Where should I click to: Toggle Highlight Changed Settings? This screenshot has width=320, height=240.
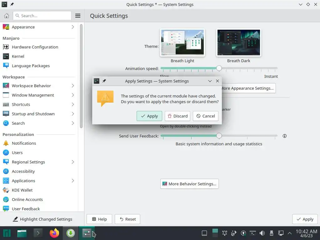pyautogui.click(x=42, y=219)
